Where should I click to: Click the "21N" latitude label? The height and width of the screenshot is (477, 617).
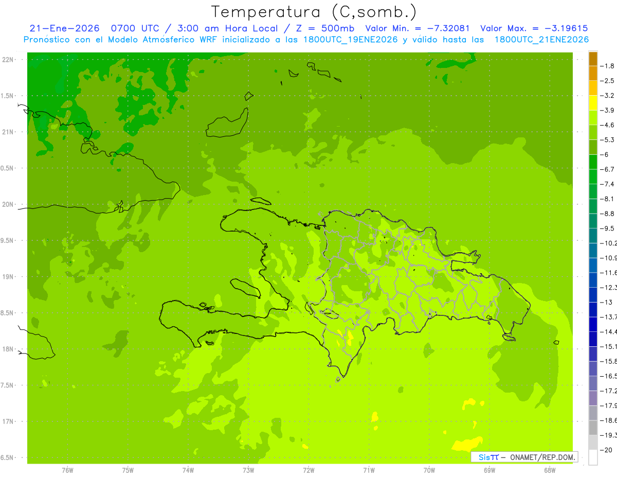click(x=9, y=132)
